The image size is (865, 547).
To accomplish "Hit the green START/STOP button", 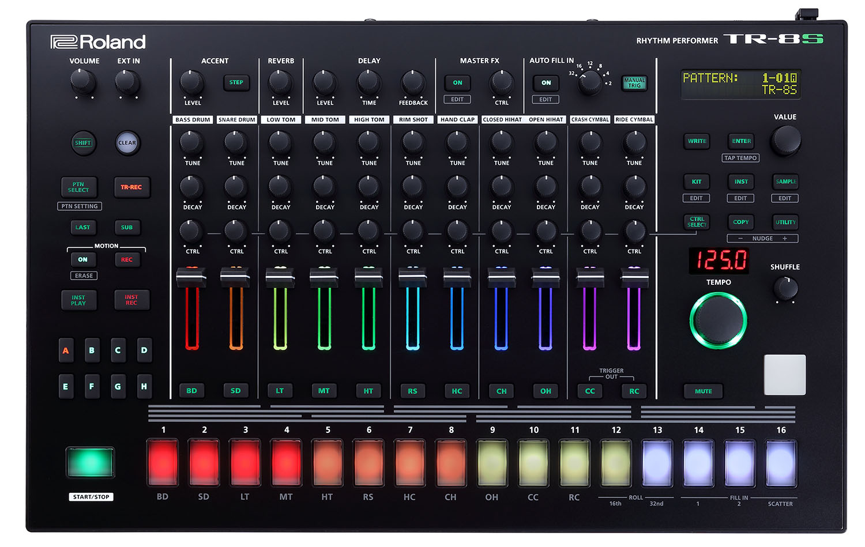I will pyautogui.click(x=91, y=462).
